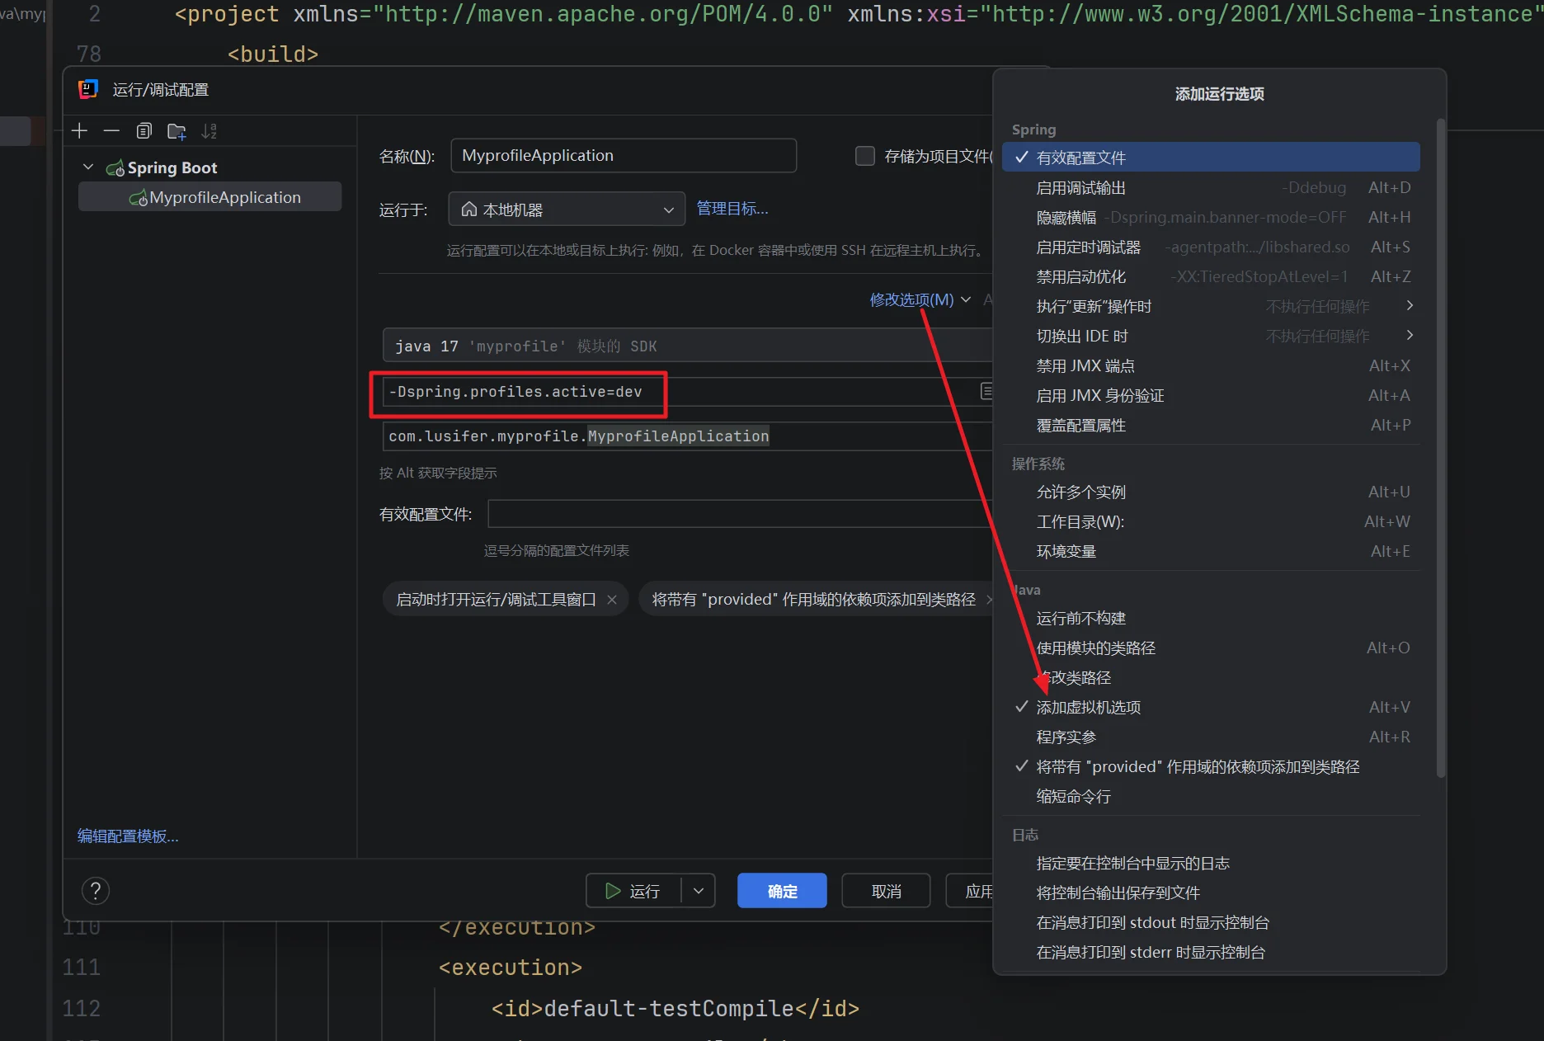Select 允许多个实例 option
Viewport: 1544px width, 1041px height.
click(x=1211, y=492)
